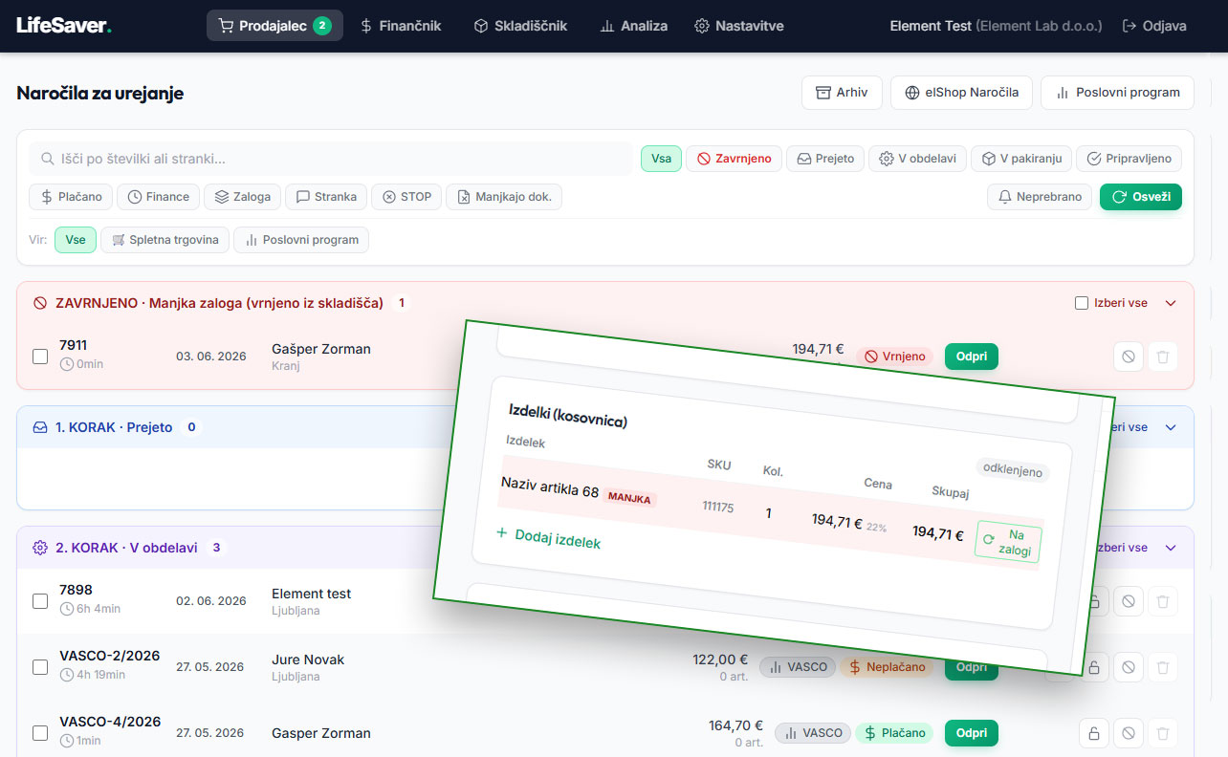
Task: Toggle the Finance filter chip
Action: tap(158, 197)
